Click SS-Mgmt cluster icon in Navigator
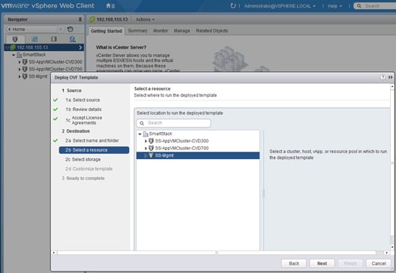The image size is (396, 273). [25, 76]
